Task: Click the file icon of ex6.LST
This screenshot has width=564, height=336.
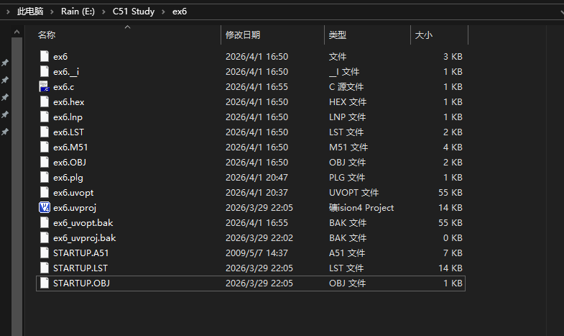Action: tap(45, 132)
